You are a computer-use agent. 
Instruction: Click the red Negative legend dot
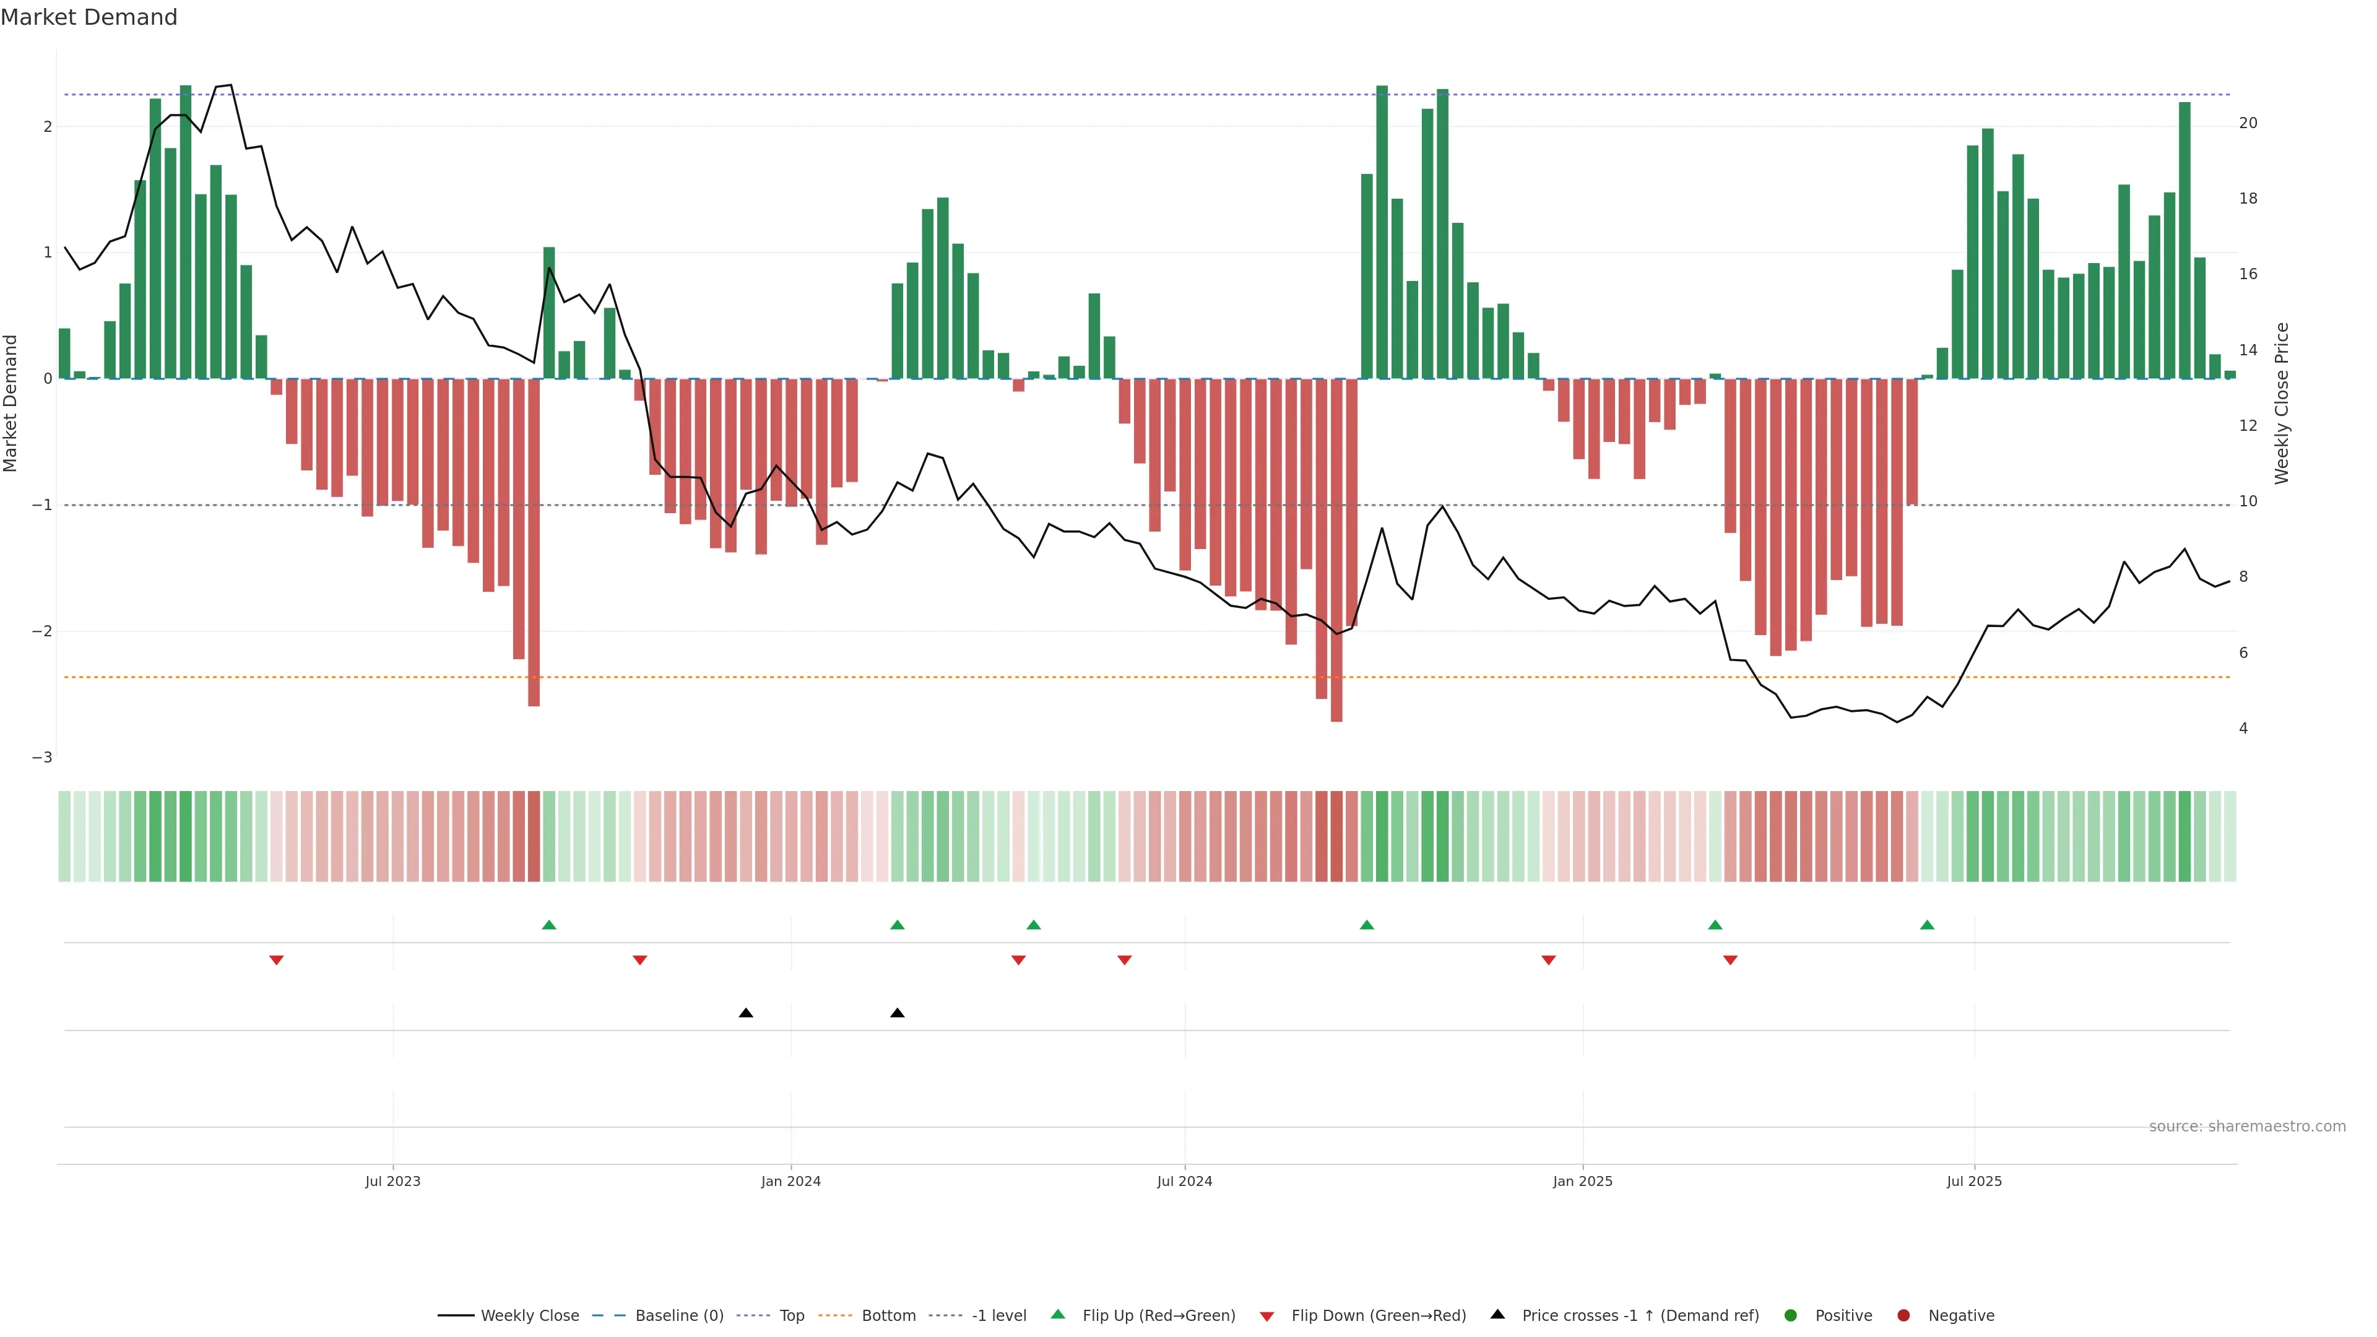(x=1903, y=1315)
